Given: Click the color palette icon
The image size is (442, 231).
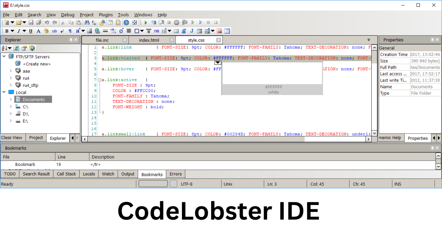Looking at the screenshot, I should pos(46,31).
